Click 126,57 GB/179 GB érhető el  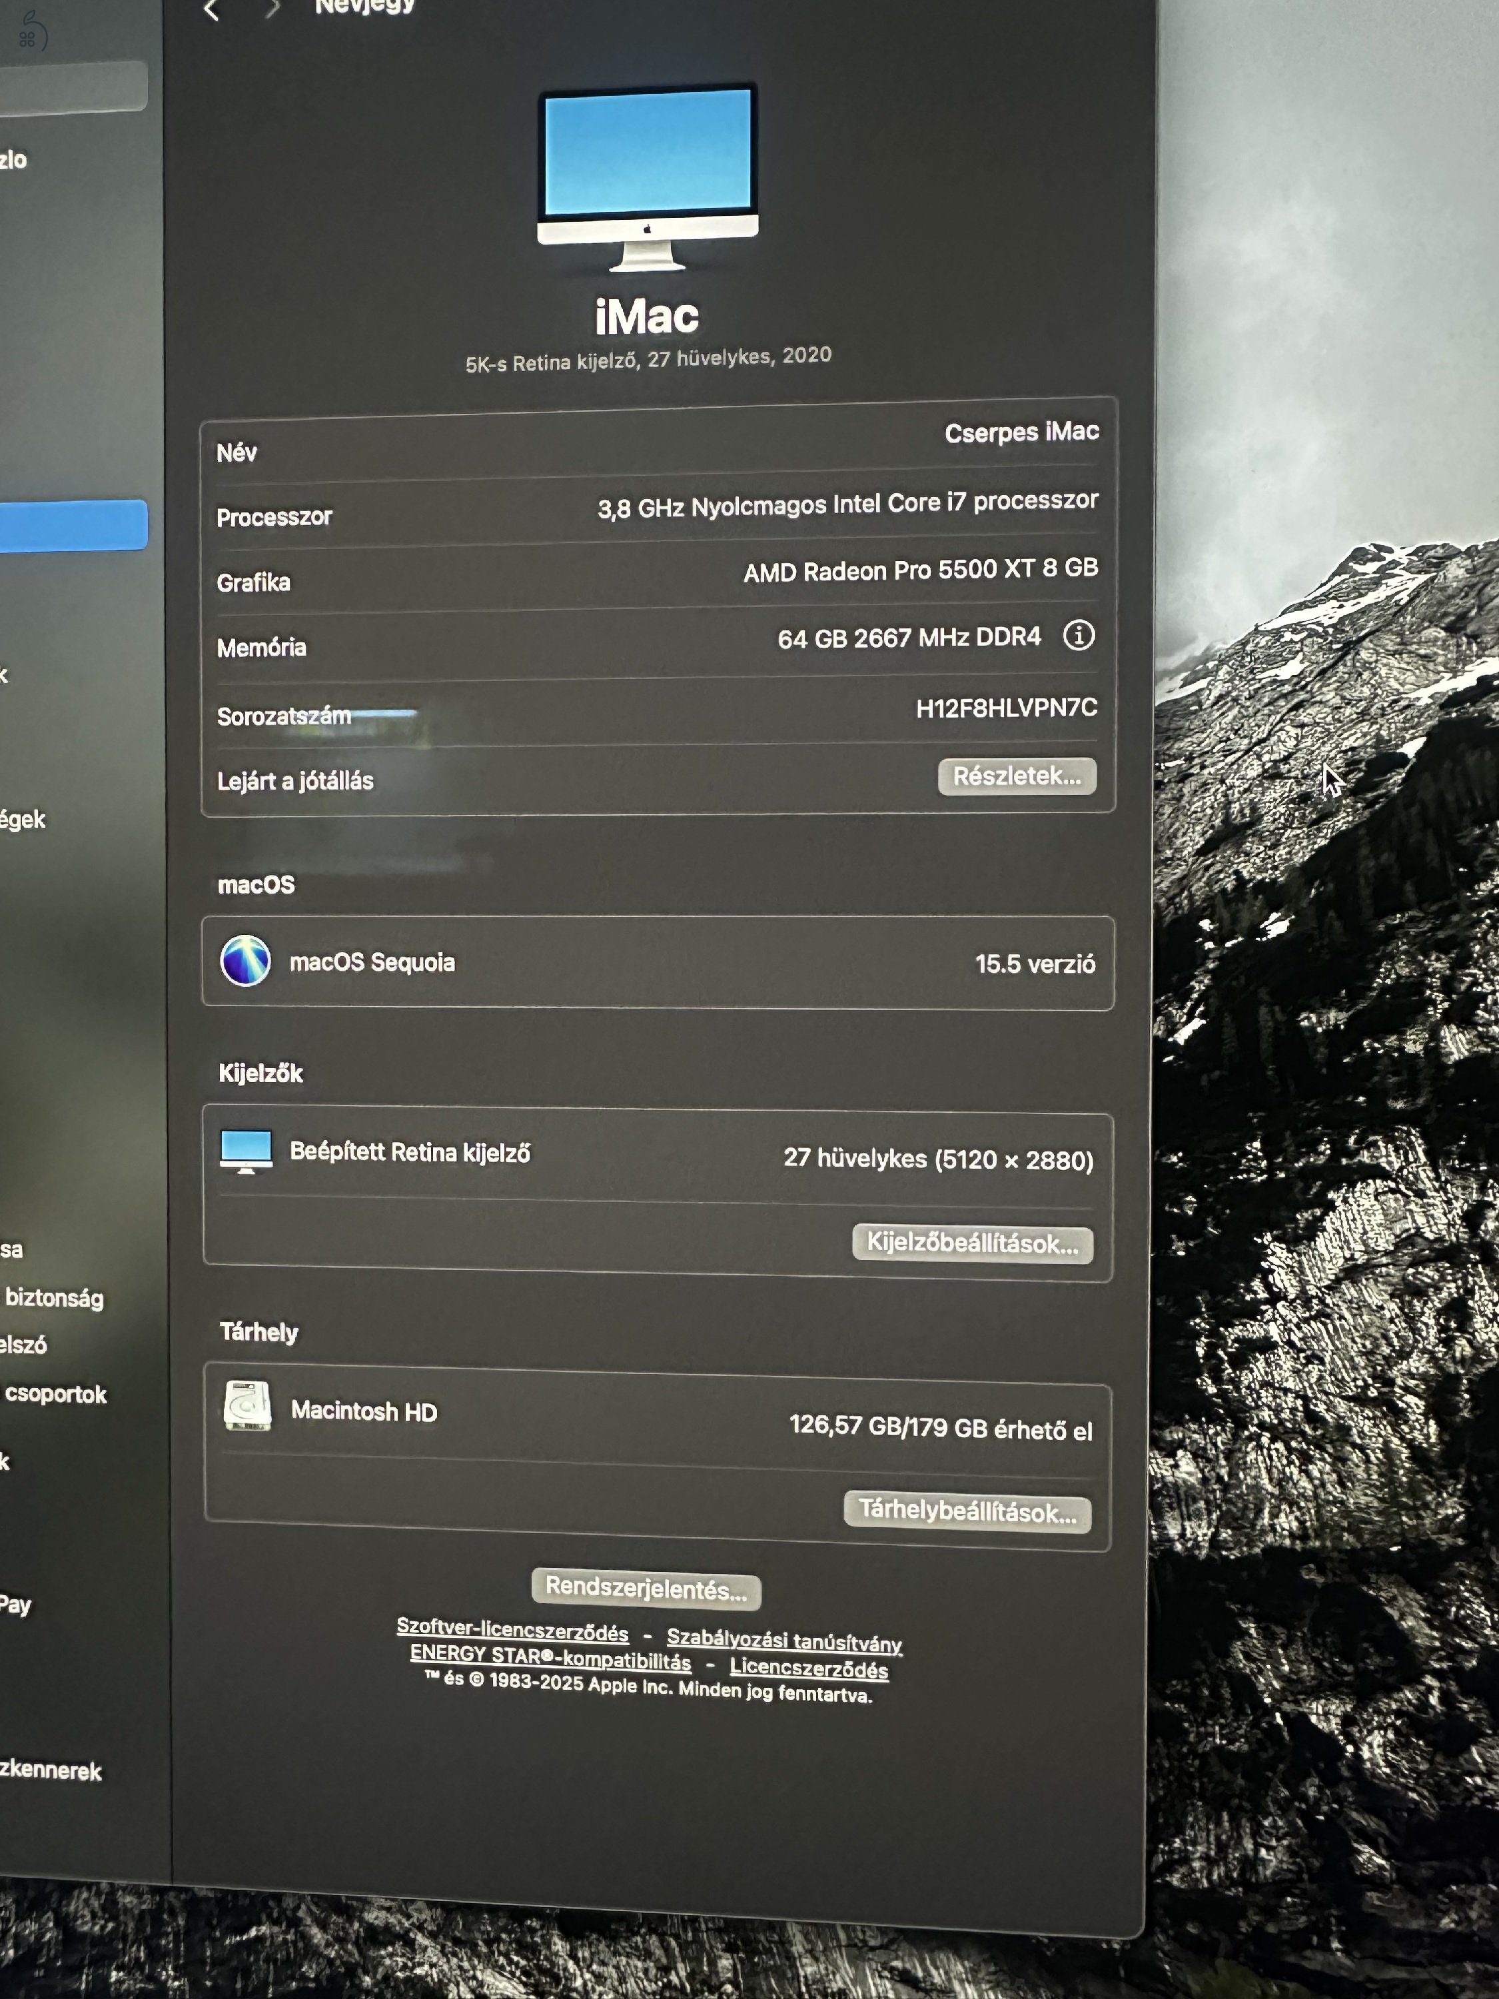(941, 1427)
